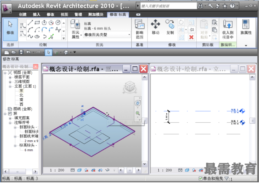Click 1 : 200 scale in elevation view

tap(165, 170)
